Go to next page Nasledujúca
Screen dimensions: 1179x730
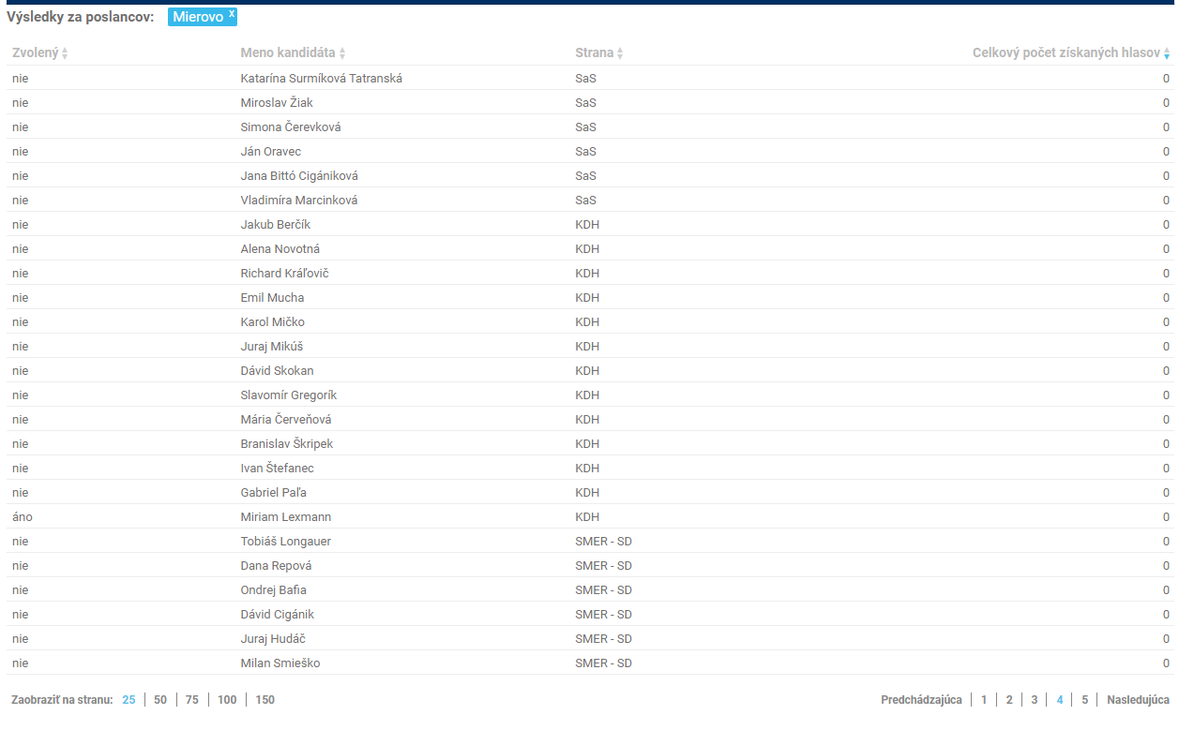pos(1138,700)
